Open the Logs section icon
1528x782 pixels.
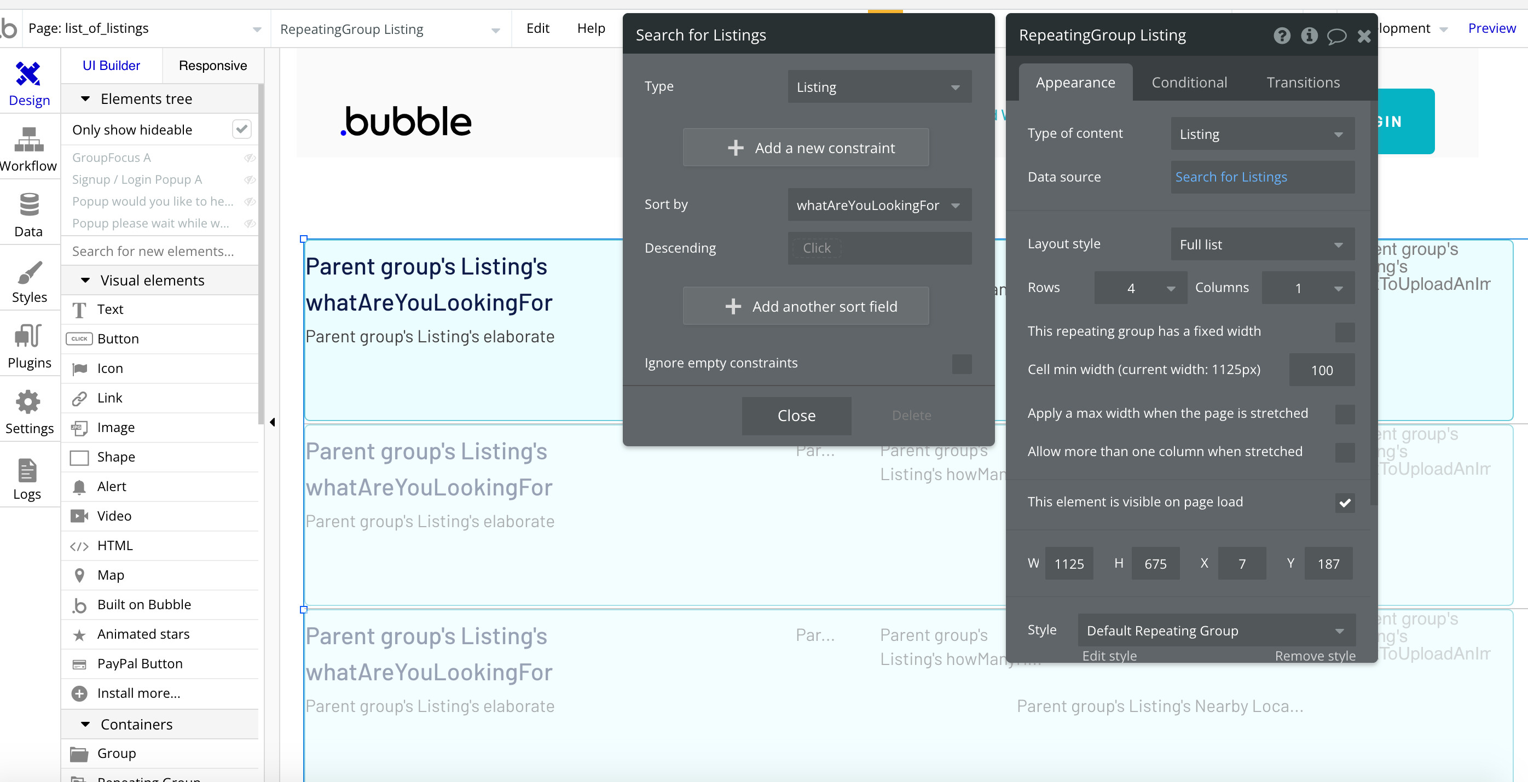coord(27,470)
